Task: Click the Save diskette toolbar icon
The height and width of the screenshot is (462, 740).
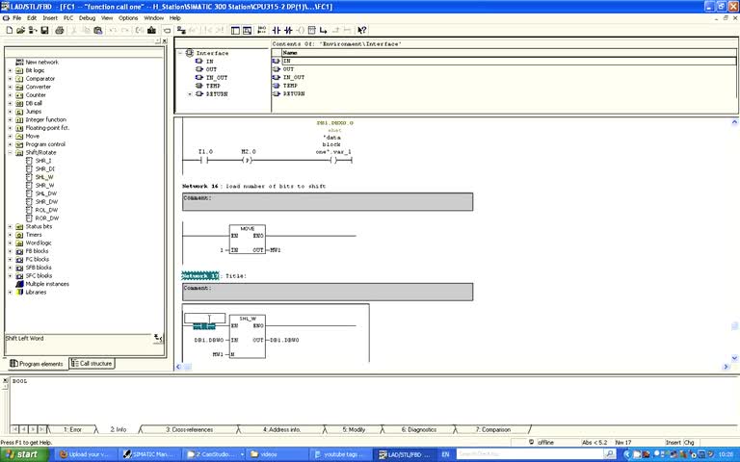Action: pyautogui.click(x=44, y=30)
